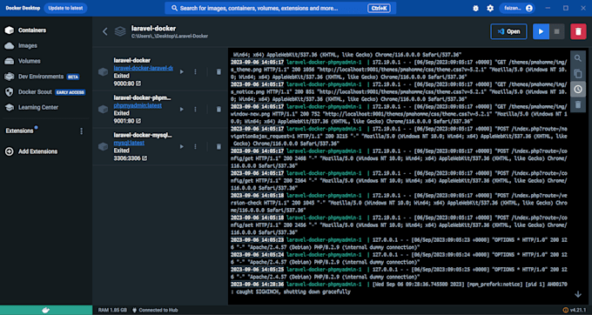The height and width of the screenshot is (315, 592).
Task: Open more actions for the phpmyadmin container
Action: [195, 110]
